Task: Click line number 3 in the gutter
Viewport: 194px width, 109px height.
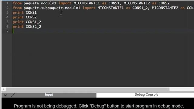Action: 7,12
